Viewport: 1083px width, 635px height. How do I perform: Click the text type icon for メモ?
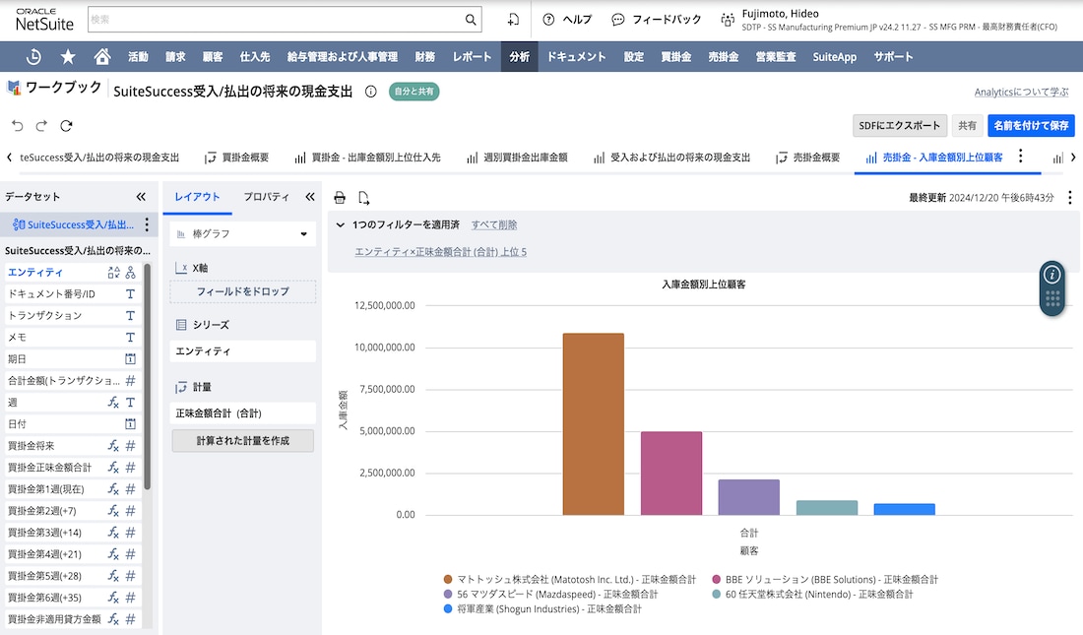[130, 338]
